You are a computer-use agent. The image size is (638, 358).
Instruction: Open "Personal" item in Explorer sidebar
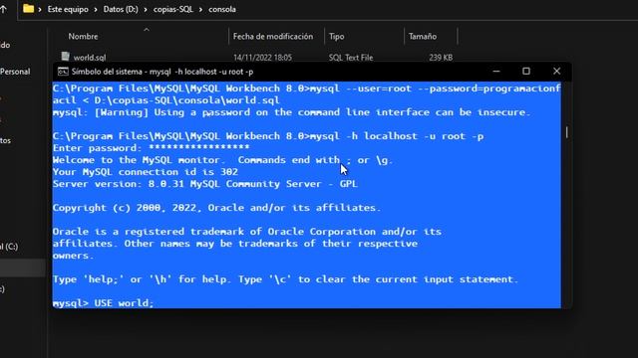[15, 72]
